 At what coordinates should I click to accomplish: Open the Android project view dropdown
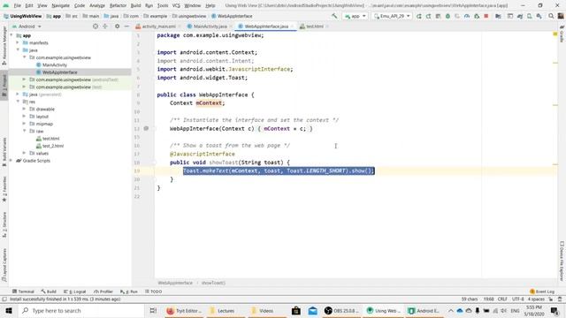click(27, 26)
